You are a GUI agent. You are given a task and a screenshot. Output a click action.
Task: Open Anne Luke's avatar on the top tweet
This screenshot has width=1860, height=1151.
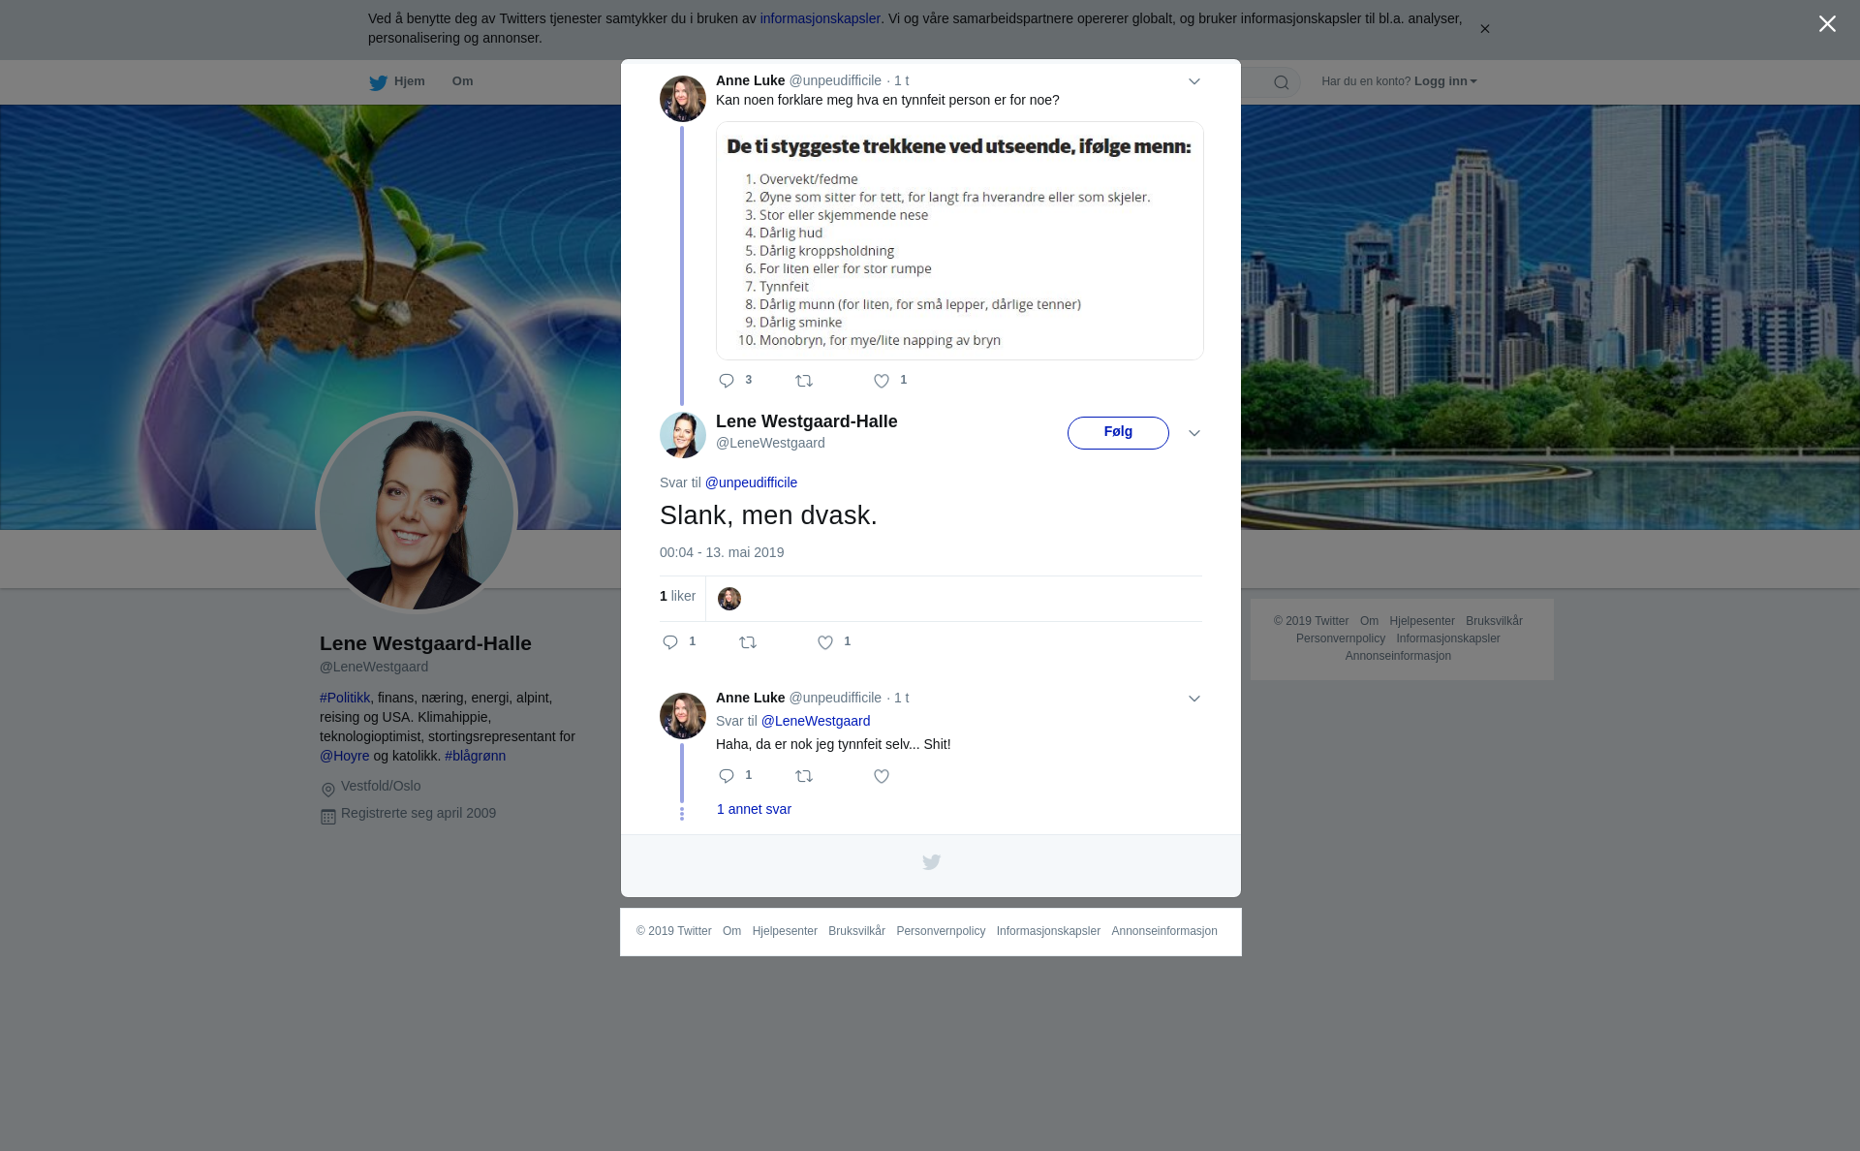click(683, 99)
